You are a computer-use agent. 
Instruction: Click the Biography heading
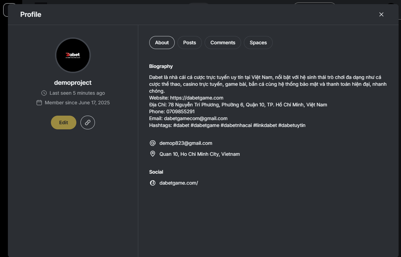tap(161, 66)
